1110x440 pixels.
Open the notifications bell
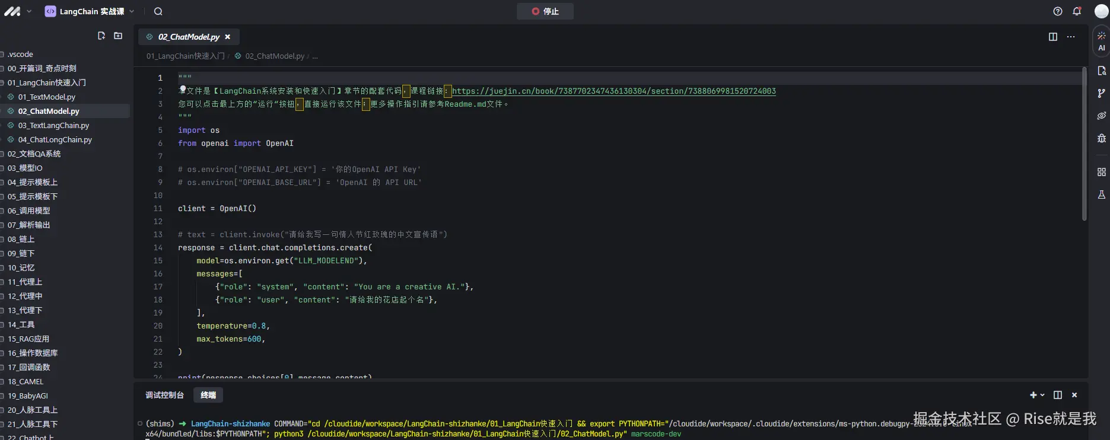click(1077, 11)
